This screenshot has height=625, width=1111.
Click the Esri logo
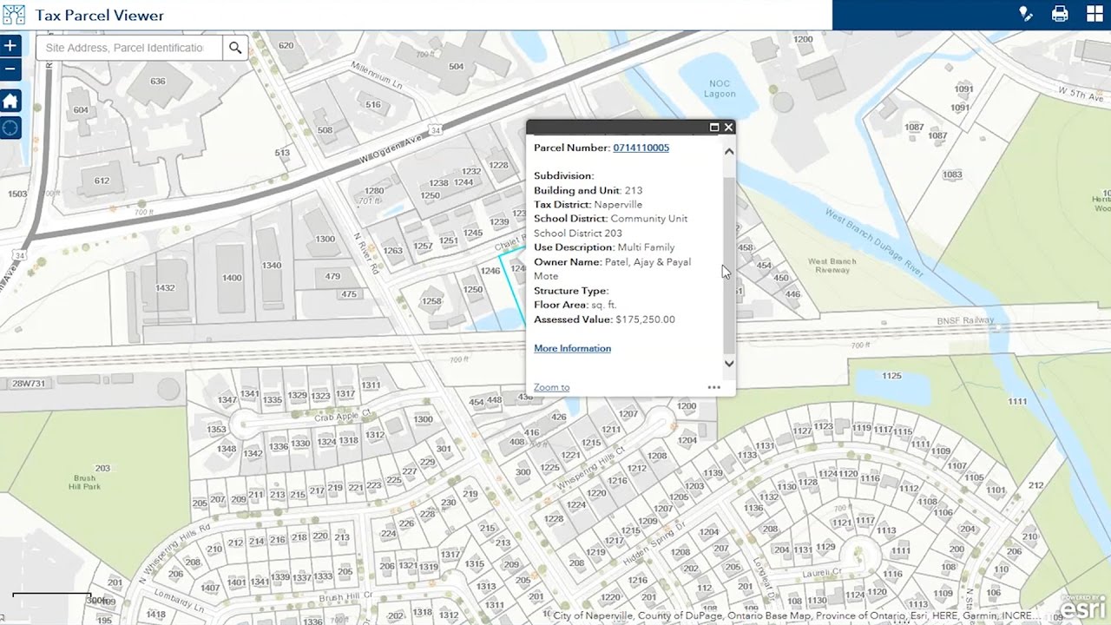[x=1083, y=608]
